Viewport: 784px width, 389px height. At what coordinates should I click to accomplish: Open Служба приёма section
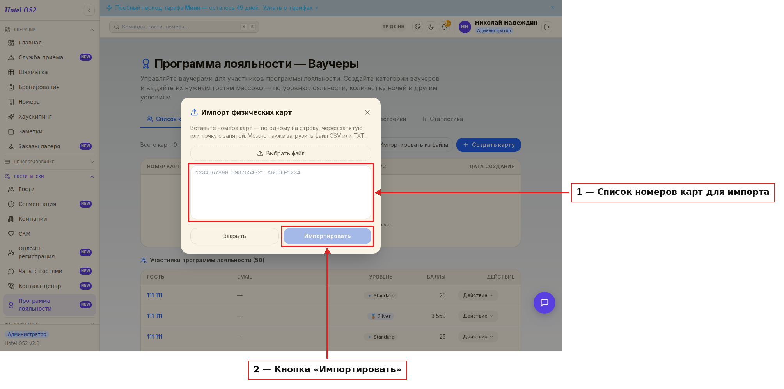coord(50,57)
